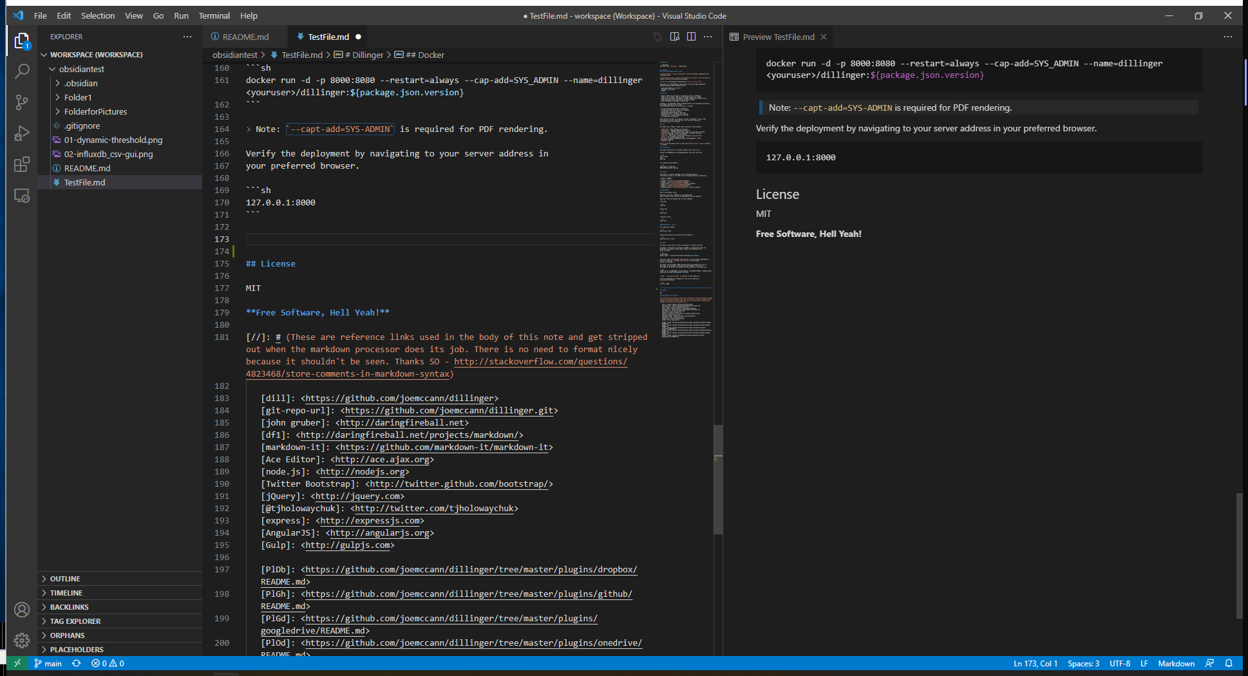Open preview pane More Actions ellipsis
The height and width of the screenshot is (676, 1248).
coord(1228,37)
